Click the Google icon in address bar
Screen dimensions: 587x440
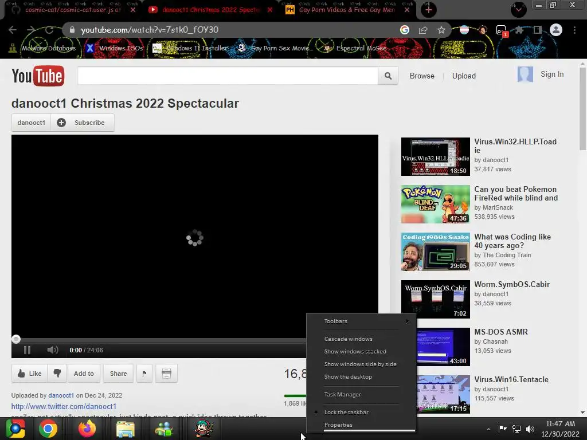point(404,30)
